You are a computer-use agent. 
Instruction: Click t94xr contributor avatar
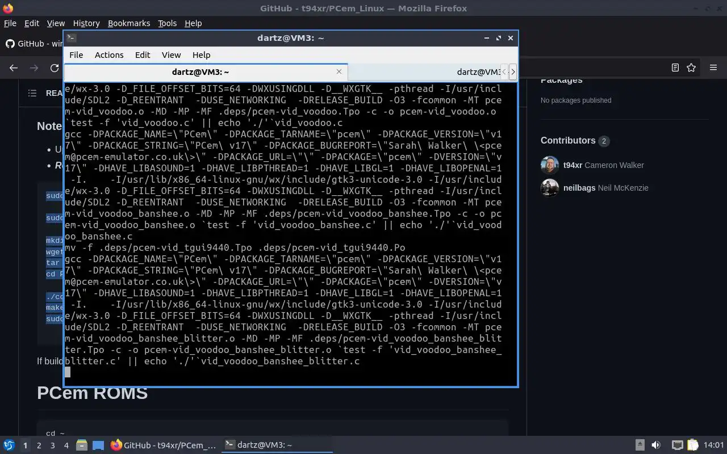coord(550,165)
